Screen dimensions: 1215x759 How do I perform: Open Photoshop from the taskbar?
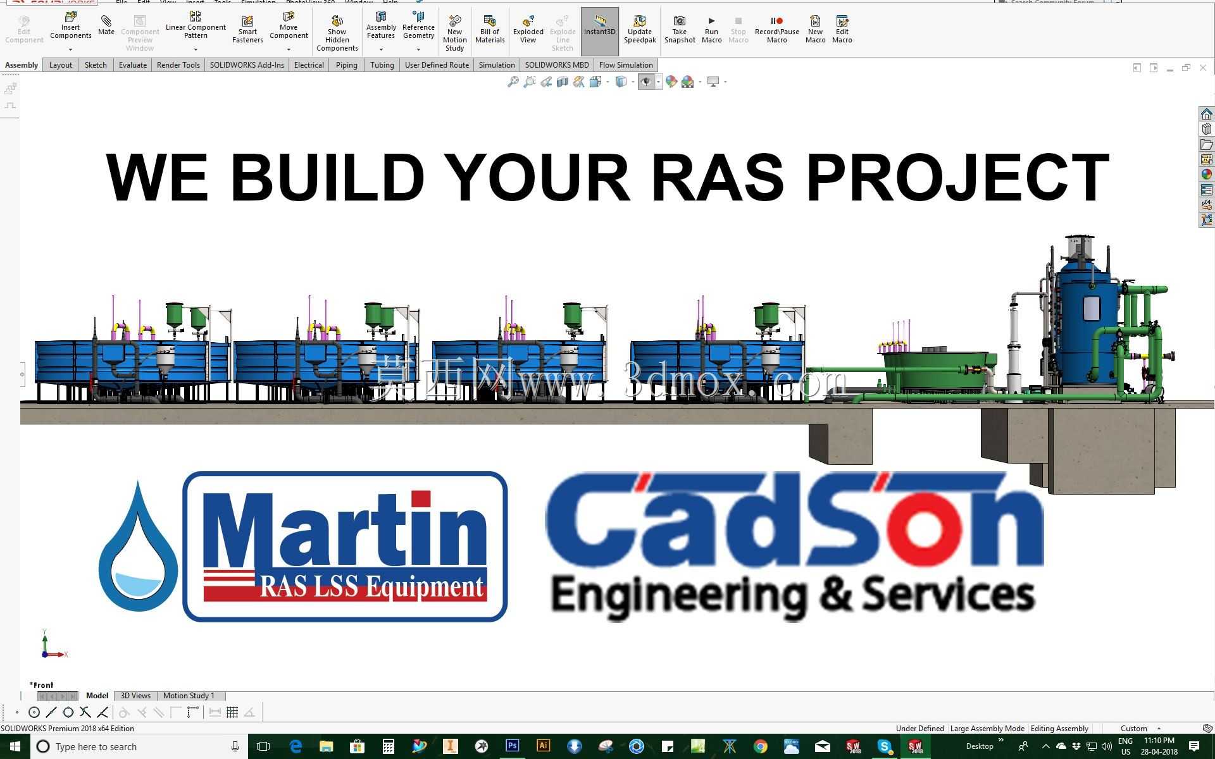click(x=512, y=746)
